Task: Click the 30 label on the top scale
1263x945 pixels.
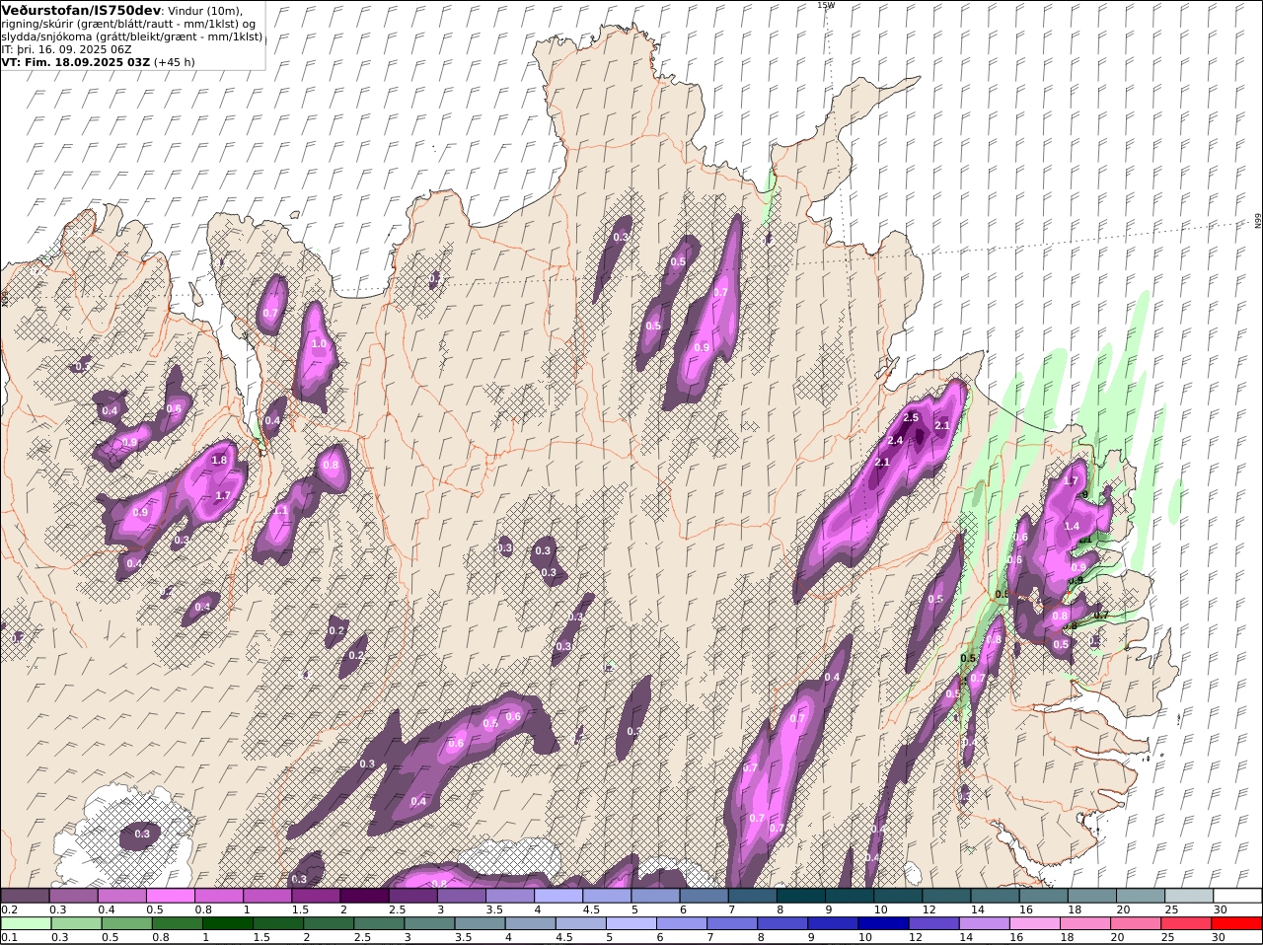Action: point(1220,909)
